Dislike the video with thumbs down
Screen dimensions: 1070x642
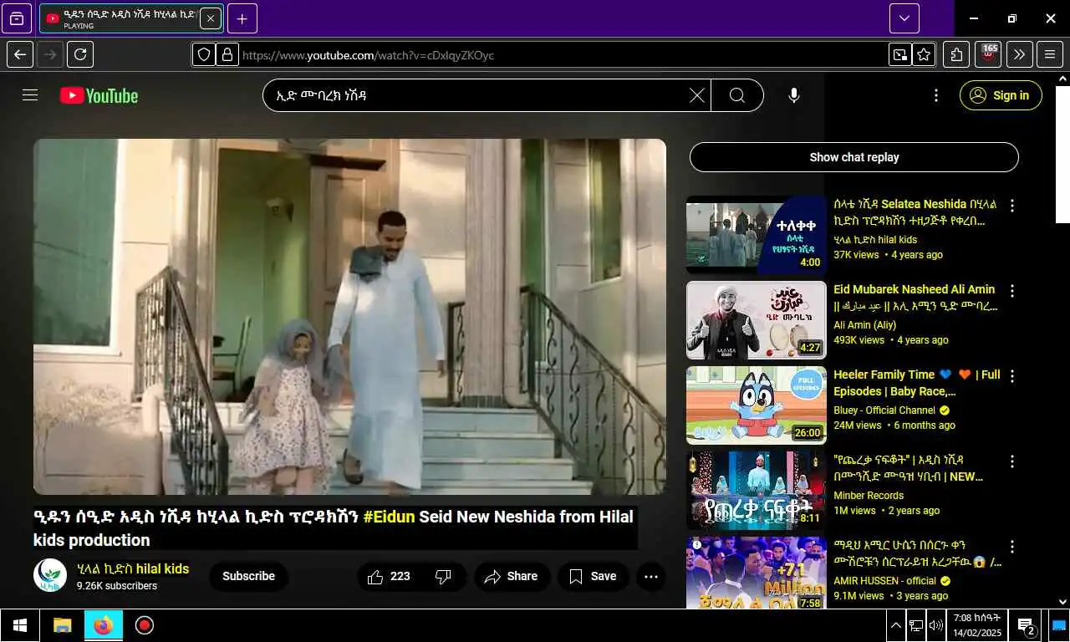click(x=444, y=576)
